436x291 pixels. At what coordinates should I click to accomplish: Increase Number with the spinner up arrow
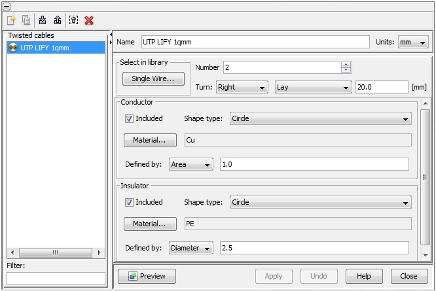point(346,65)
